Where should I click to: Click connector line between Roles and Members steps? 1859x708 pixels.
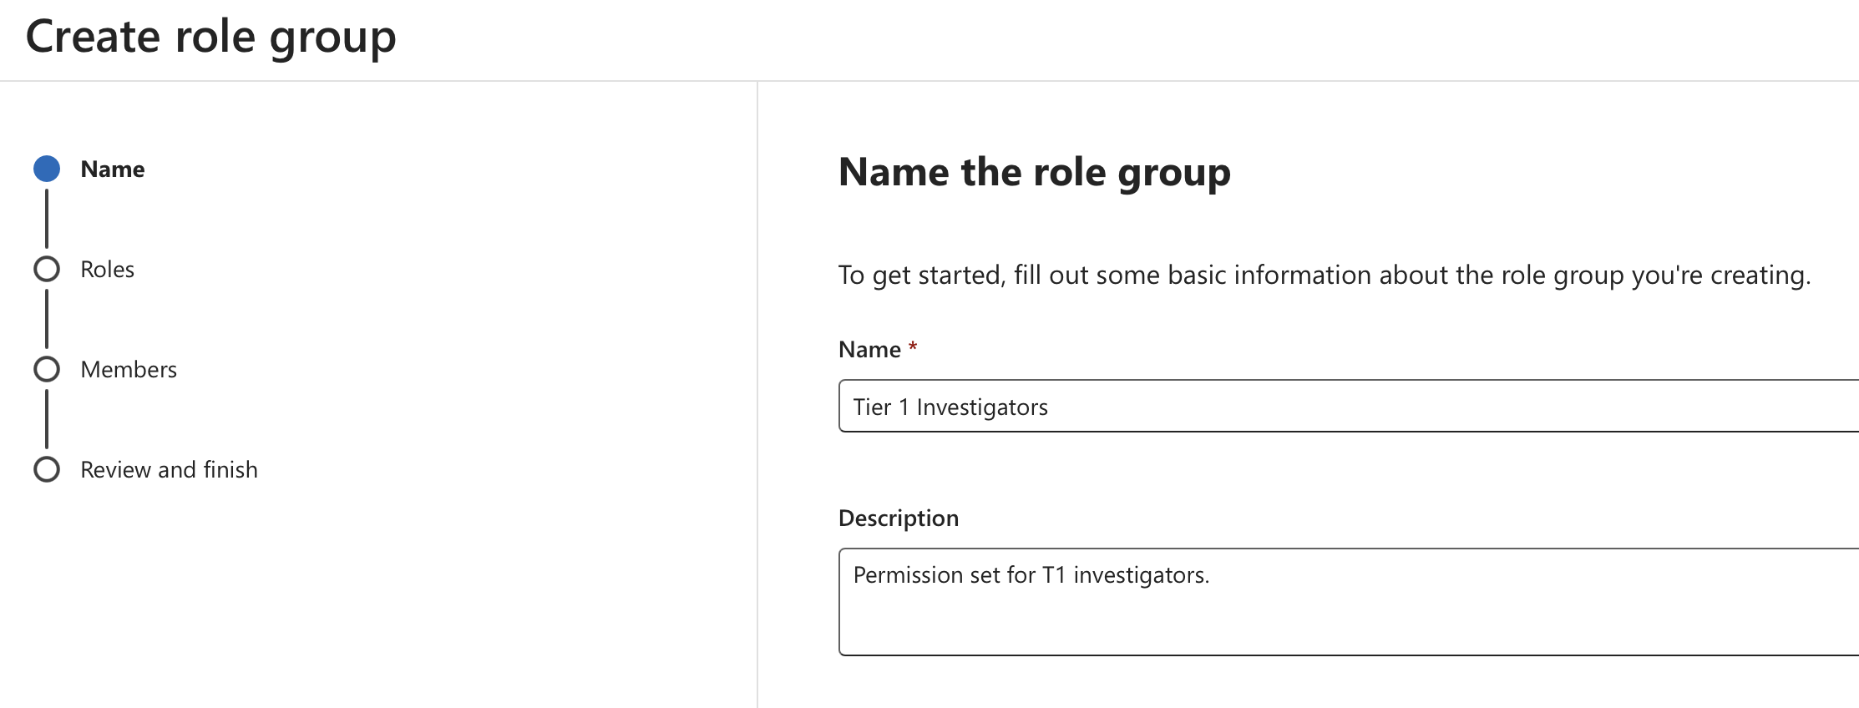[47, 319]
